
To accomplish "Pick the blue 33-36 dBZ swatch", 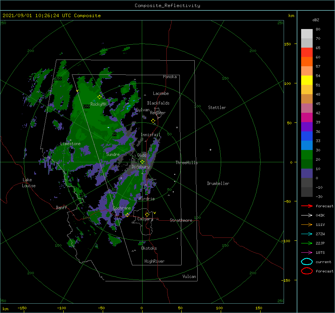I will (307, 136).
